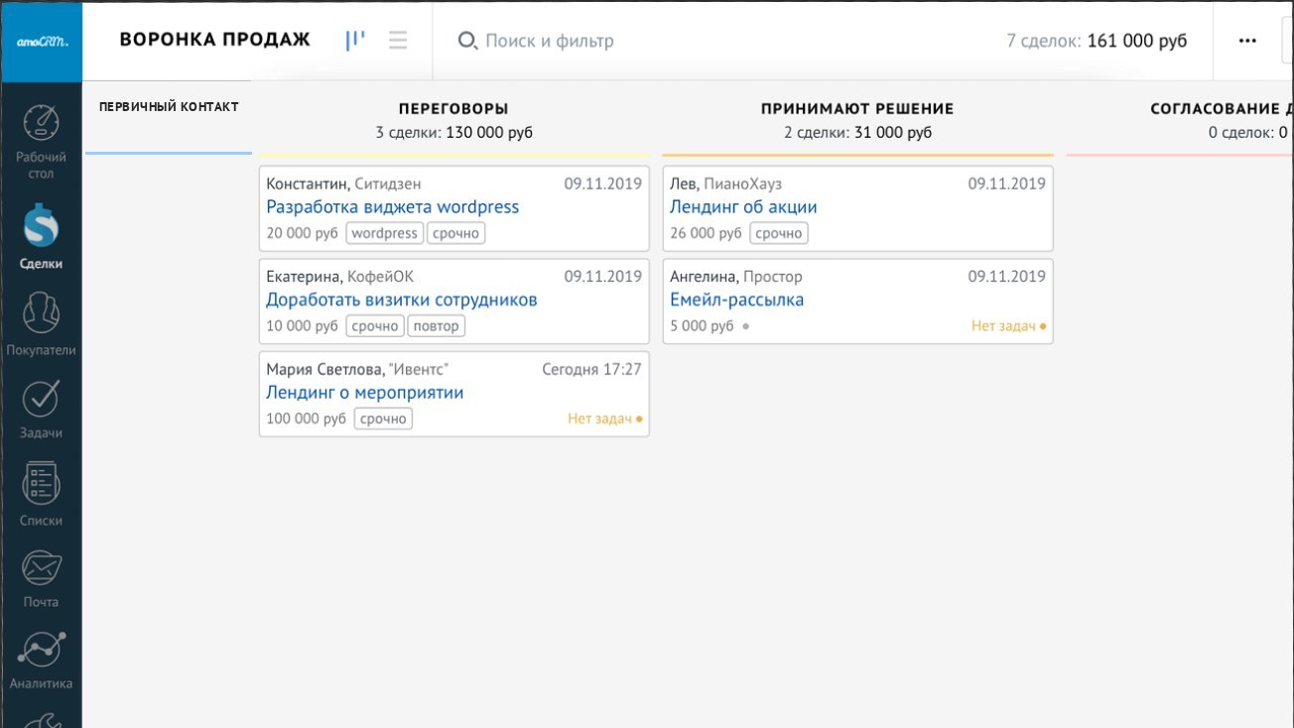Click company name КофейОК
The image size is (1294, 728).
381,276
